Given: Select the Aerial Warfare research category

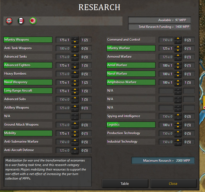Looking at the screenshot, I should (x=131, y=65).
